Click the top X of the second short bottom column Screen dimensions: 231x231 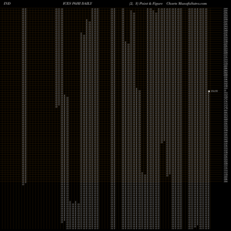pyautogui.click(x=76, y=202)
